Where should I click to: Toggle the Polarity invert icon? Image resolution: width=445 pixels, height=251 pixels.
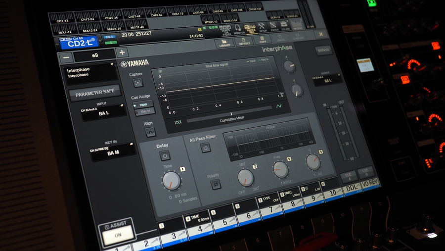tap(215, 184)
